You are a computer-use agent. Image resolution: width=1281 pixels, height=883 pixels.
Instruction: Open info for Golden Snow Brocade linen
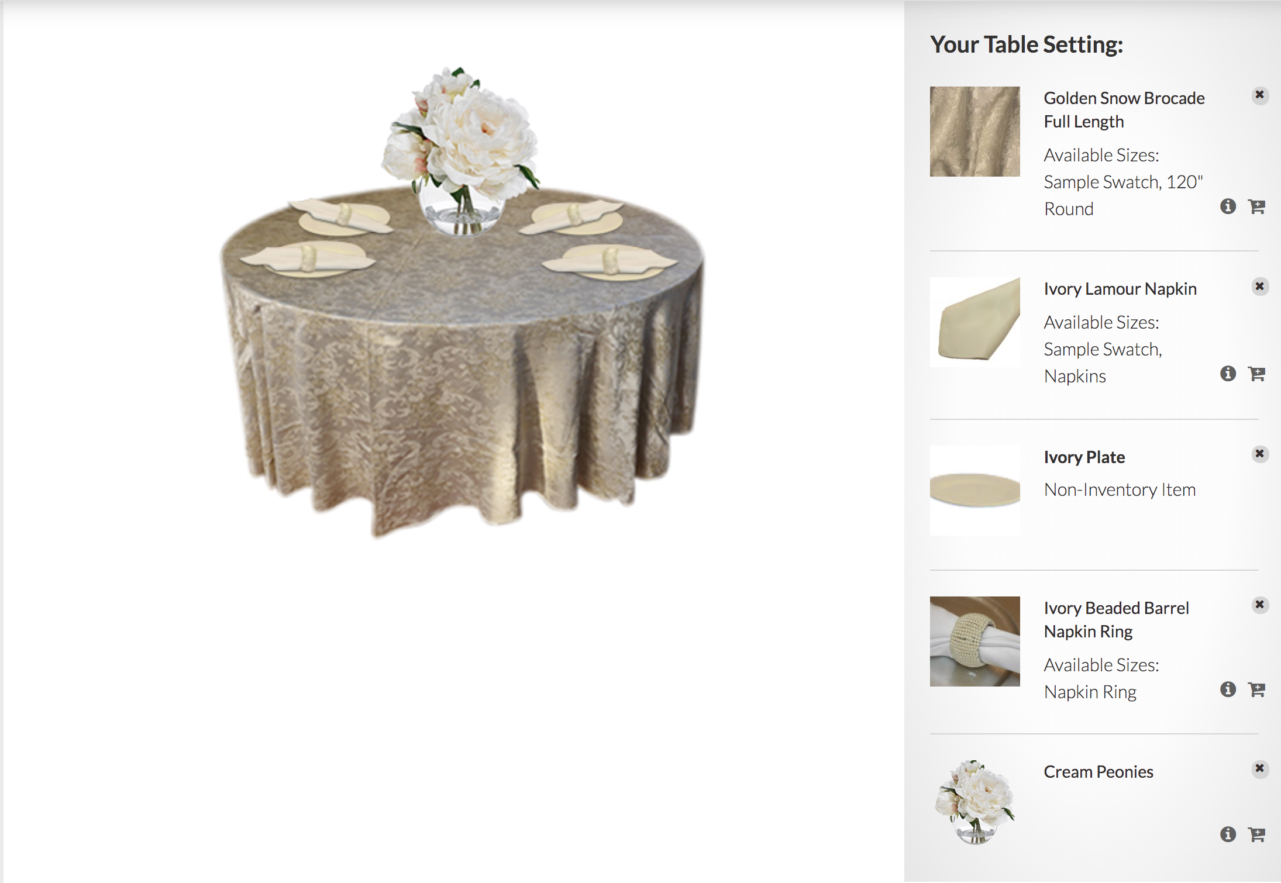point(1228,206)
